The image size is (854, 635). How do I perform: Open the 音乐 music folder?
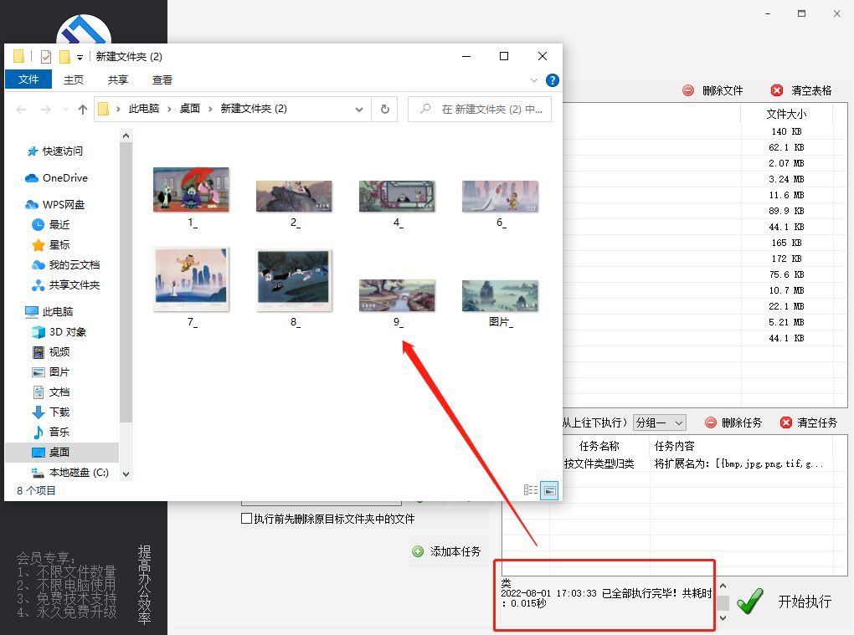pos(59,432)
